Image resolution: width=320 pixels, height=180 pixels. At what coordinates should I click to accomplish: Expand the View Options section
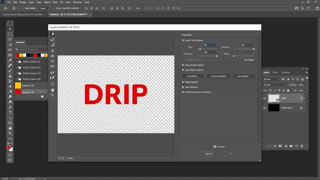pos(183,87)
